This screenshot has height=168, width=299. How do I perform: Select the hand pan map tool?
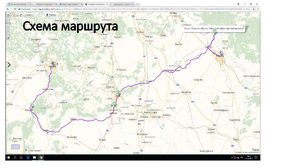pyautogui.click(x=12, y=15)
